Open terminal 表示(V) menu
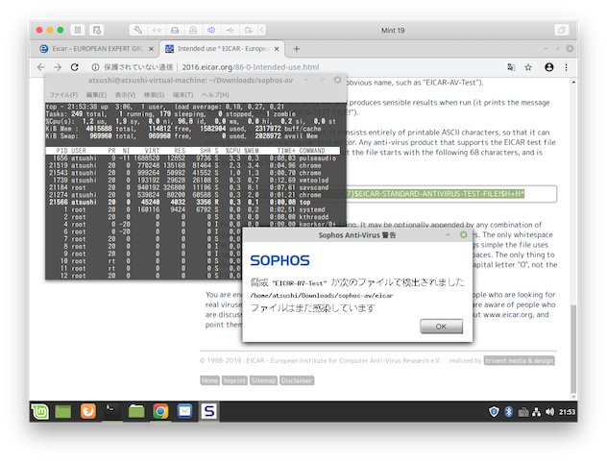This screenshot has height=461, width=607. [x=125, y=95]
